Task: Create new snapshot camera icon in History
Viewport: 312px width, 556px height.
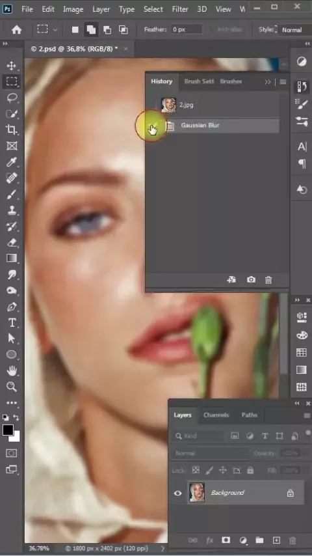Action: [x=251, y=280]
